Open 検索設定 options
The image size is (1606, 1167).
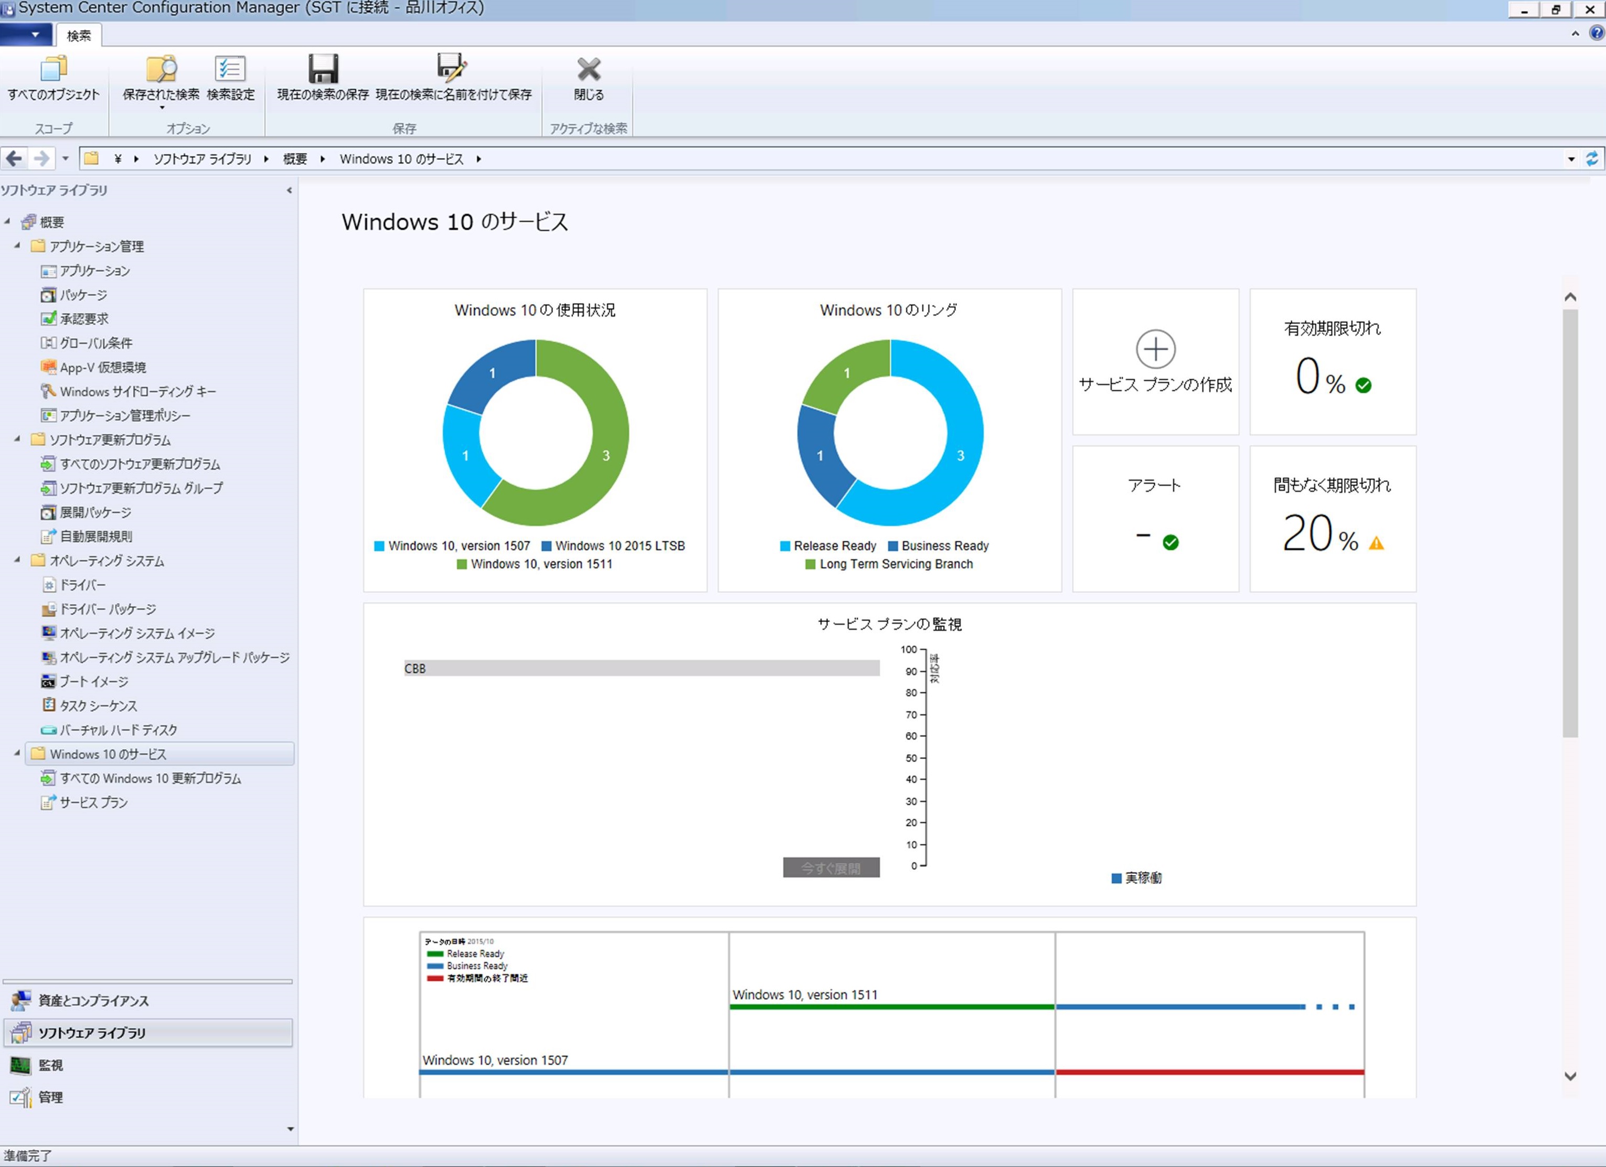pos(230,78)
